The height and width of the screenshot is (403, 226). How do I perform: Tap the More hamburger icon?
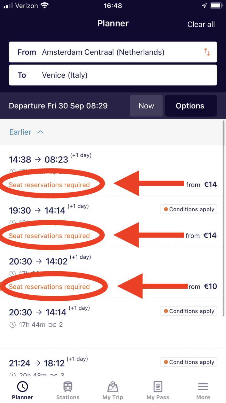[x=203, y=386]
